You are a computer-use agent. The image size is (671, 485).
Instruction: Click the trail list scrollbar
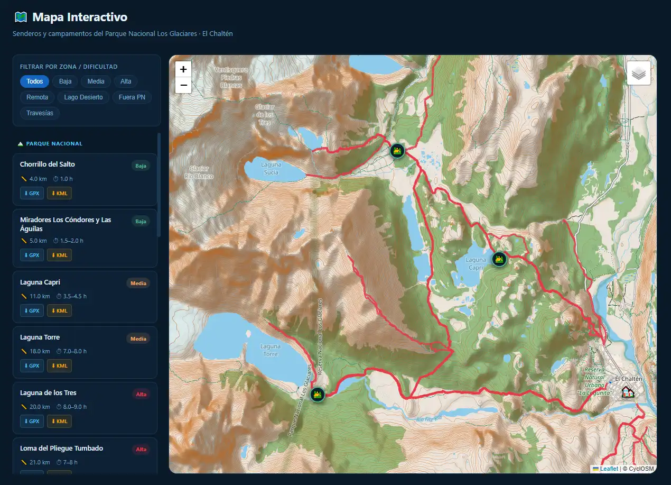tap(159, 185)
